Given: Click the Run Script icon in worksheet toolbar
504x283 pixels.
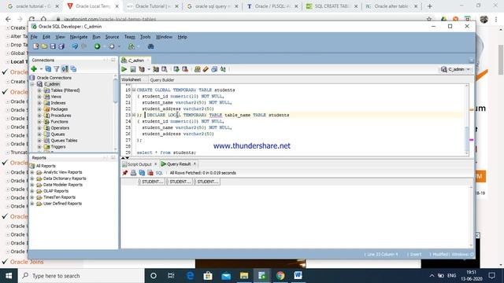Looking at the screenshot, I should (133, 69).
